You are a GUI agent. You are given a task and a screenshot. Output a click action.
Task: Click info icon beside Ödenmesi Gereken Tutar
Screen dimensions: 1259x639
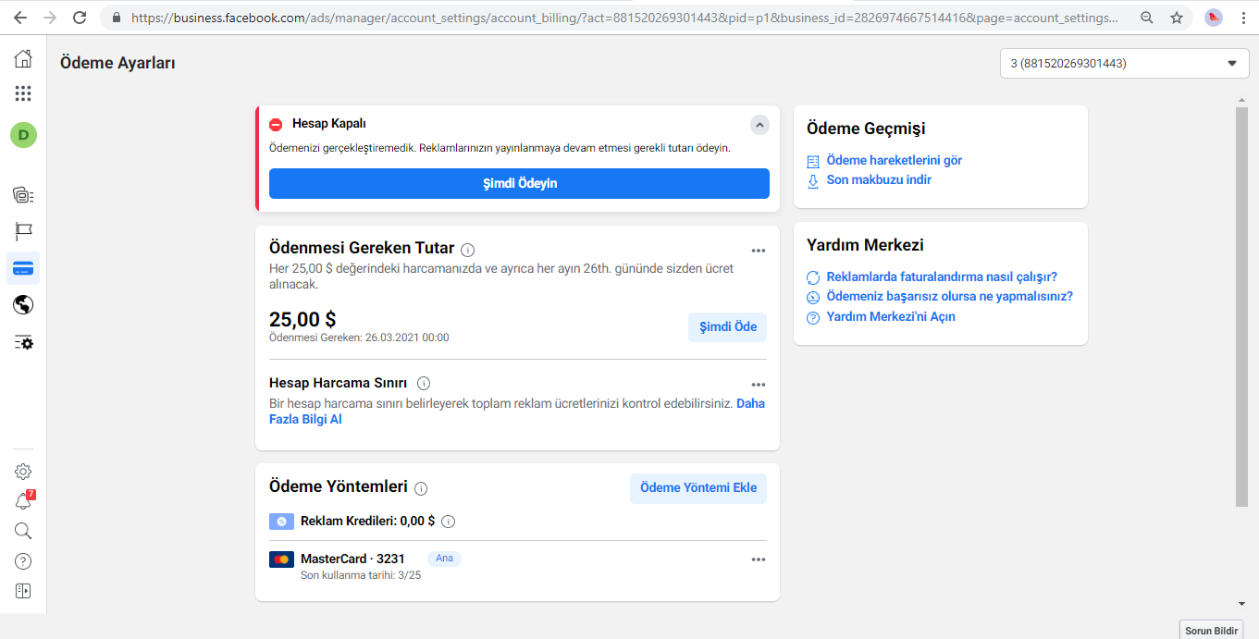click(x=468, y=250)
